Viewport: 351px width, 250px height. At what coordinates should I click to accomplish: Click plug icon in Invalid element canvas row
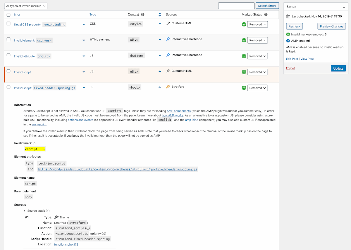168,39
